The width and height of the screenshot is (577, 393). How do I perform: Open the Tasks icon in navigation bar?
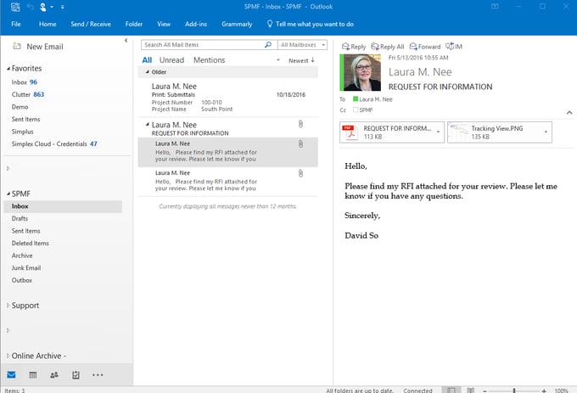click(x=76, y=374)
